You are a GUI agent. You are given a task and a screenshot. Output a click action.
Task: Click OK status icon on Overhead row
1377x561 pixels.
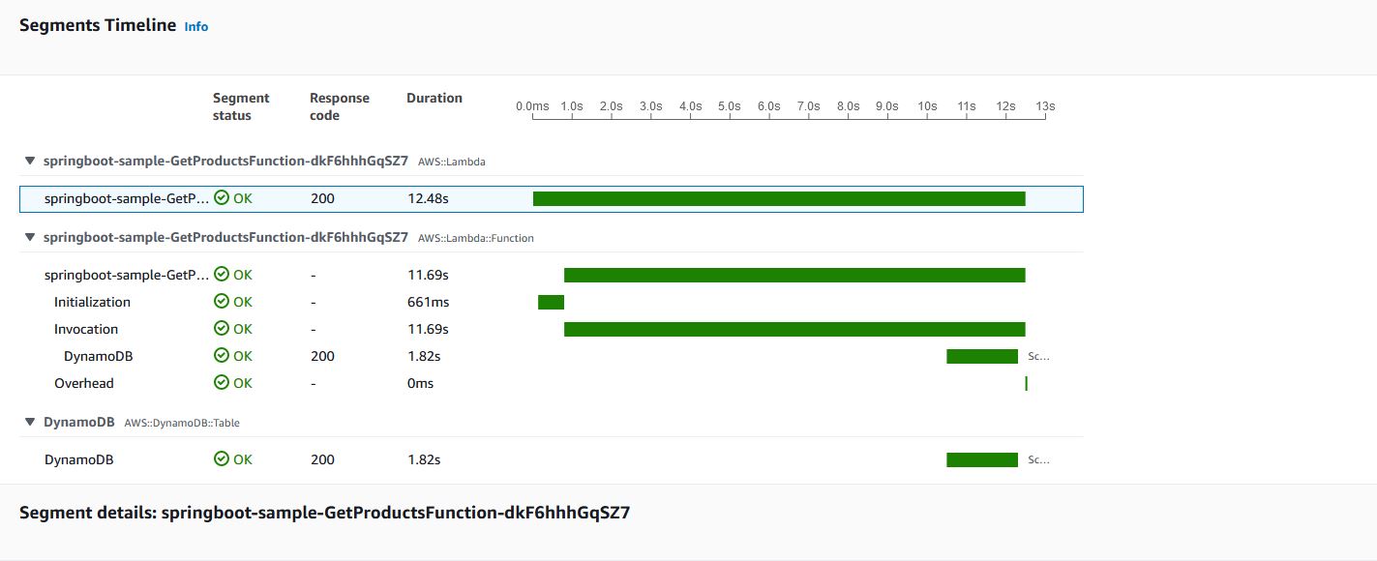tap(222, 383)
